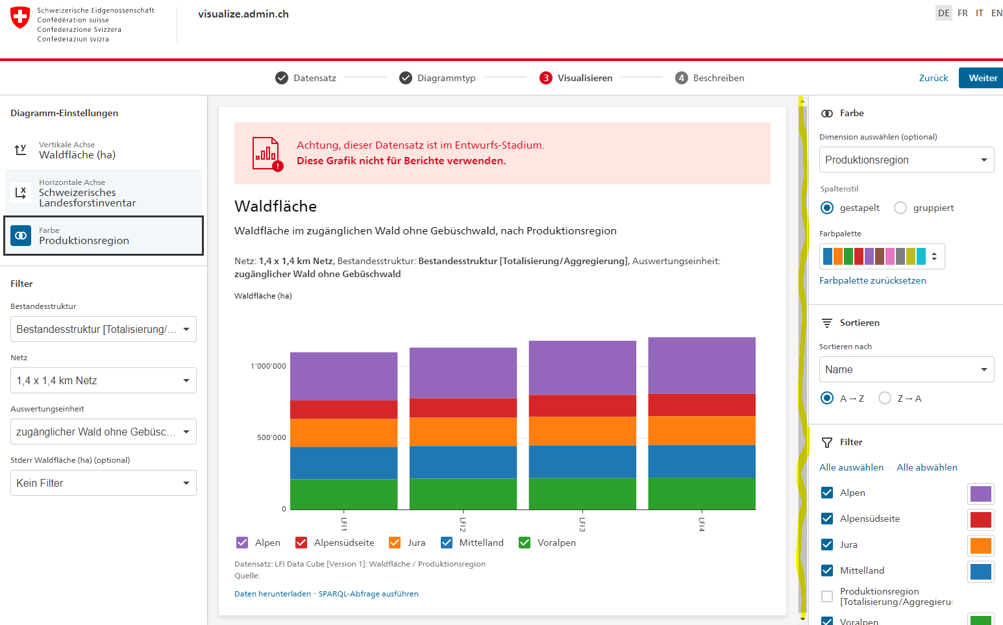Click Farbpalette zurücksetzen link
The height and width of the screenshot is (625, 1003).
pyautogui.click(x=873, y=280)
